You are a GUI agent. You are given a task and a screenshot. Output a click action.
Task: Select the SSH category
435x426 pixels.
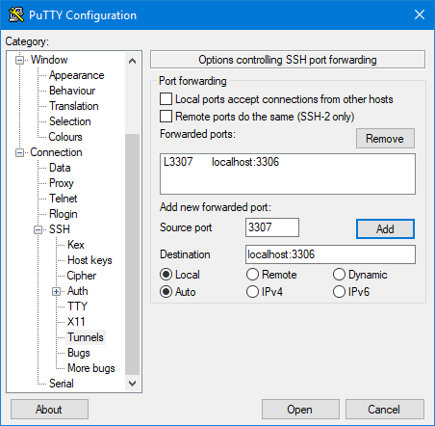click(x=60, y=229)
